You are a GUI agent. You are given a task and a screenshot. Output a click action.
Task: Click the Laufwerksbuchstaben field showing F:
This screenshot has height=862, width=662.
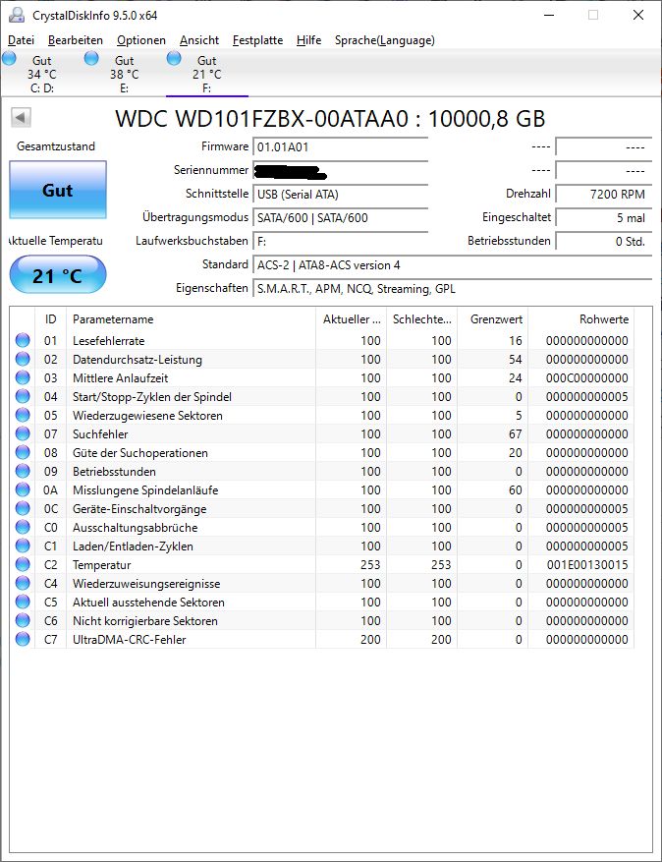point(340,242)
